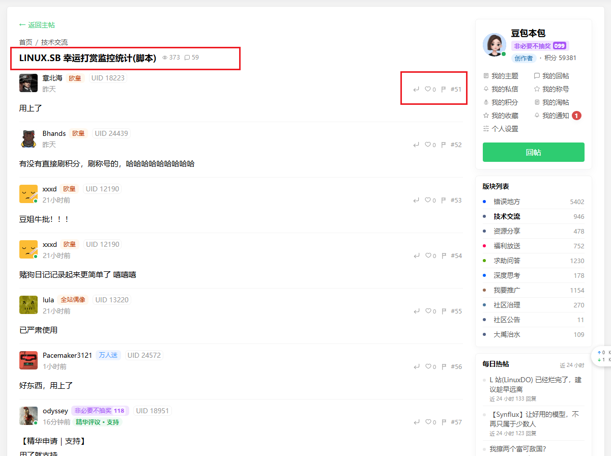
Task: Select 技术交流 board in 版块列表
Action: pyautogui.click(x=533, y=216)
